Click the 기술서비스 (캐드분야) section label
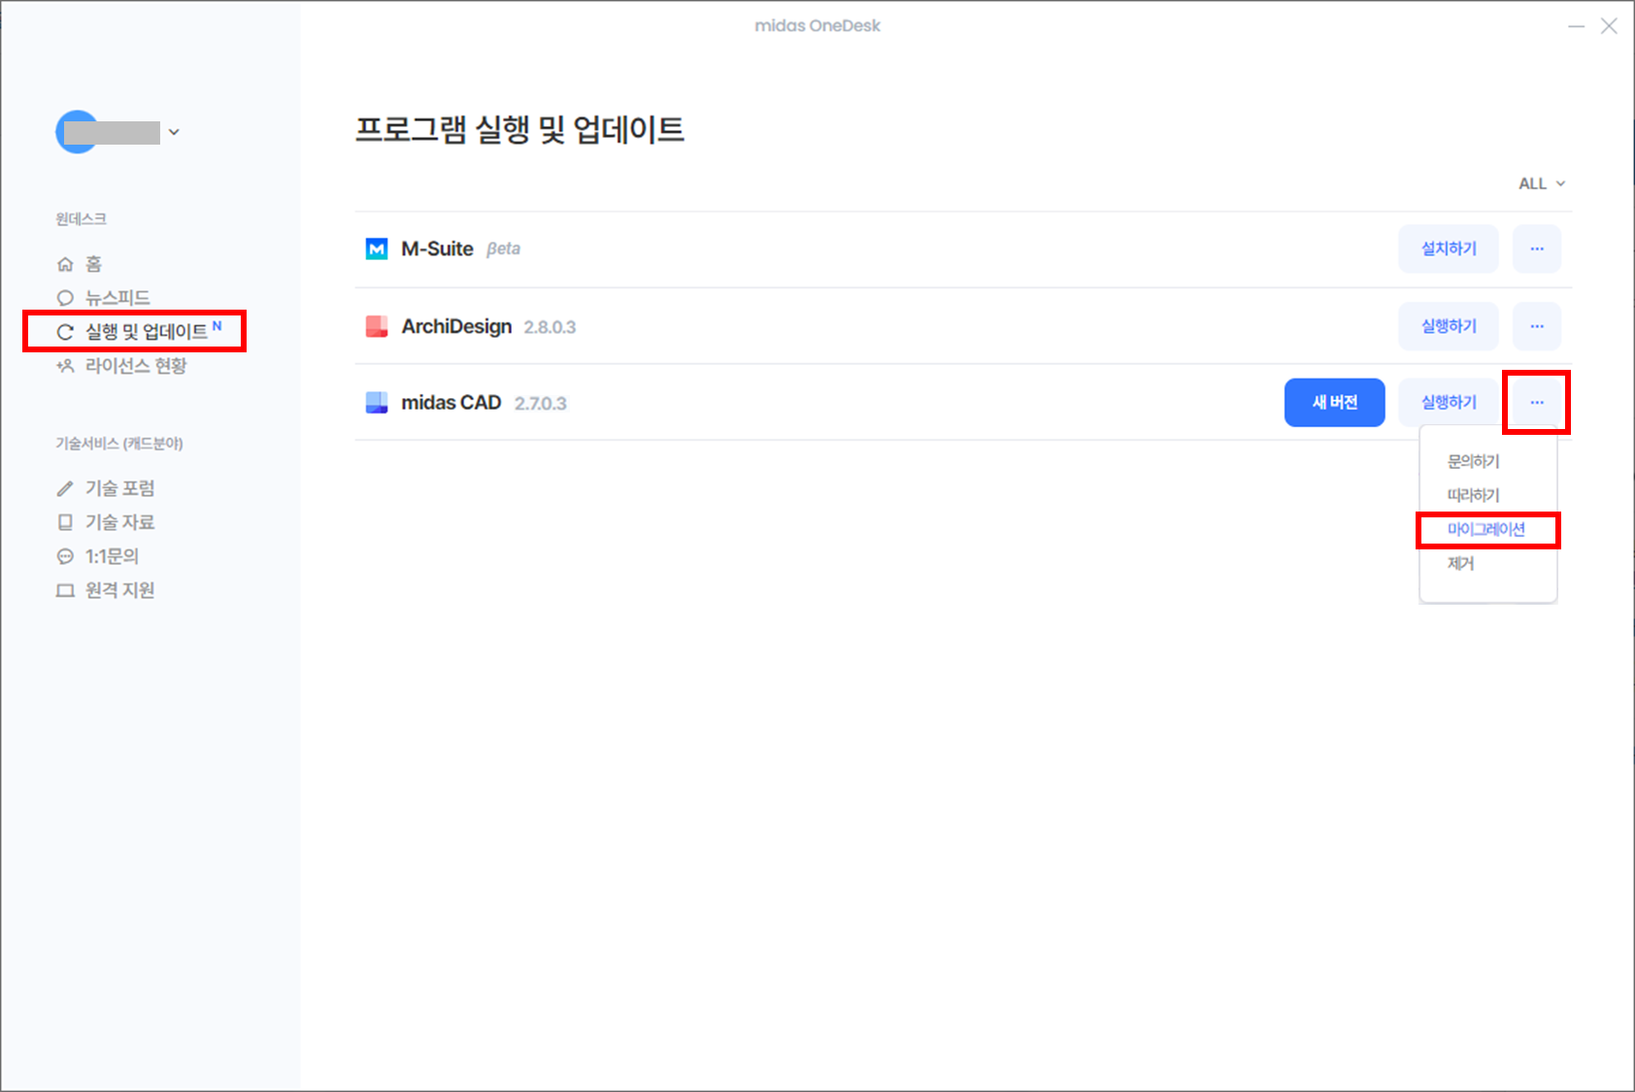Viewport: 1635px width, 1092px height. tap(119, 443)
